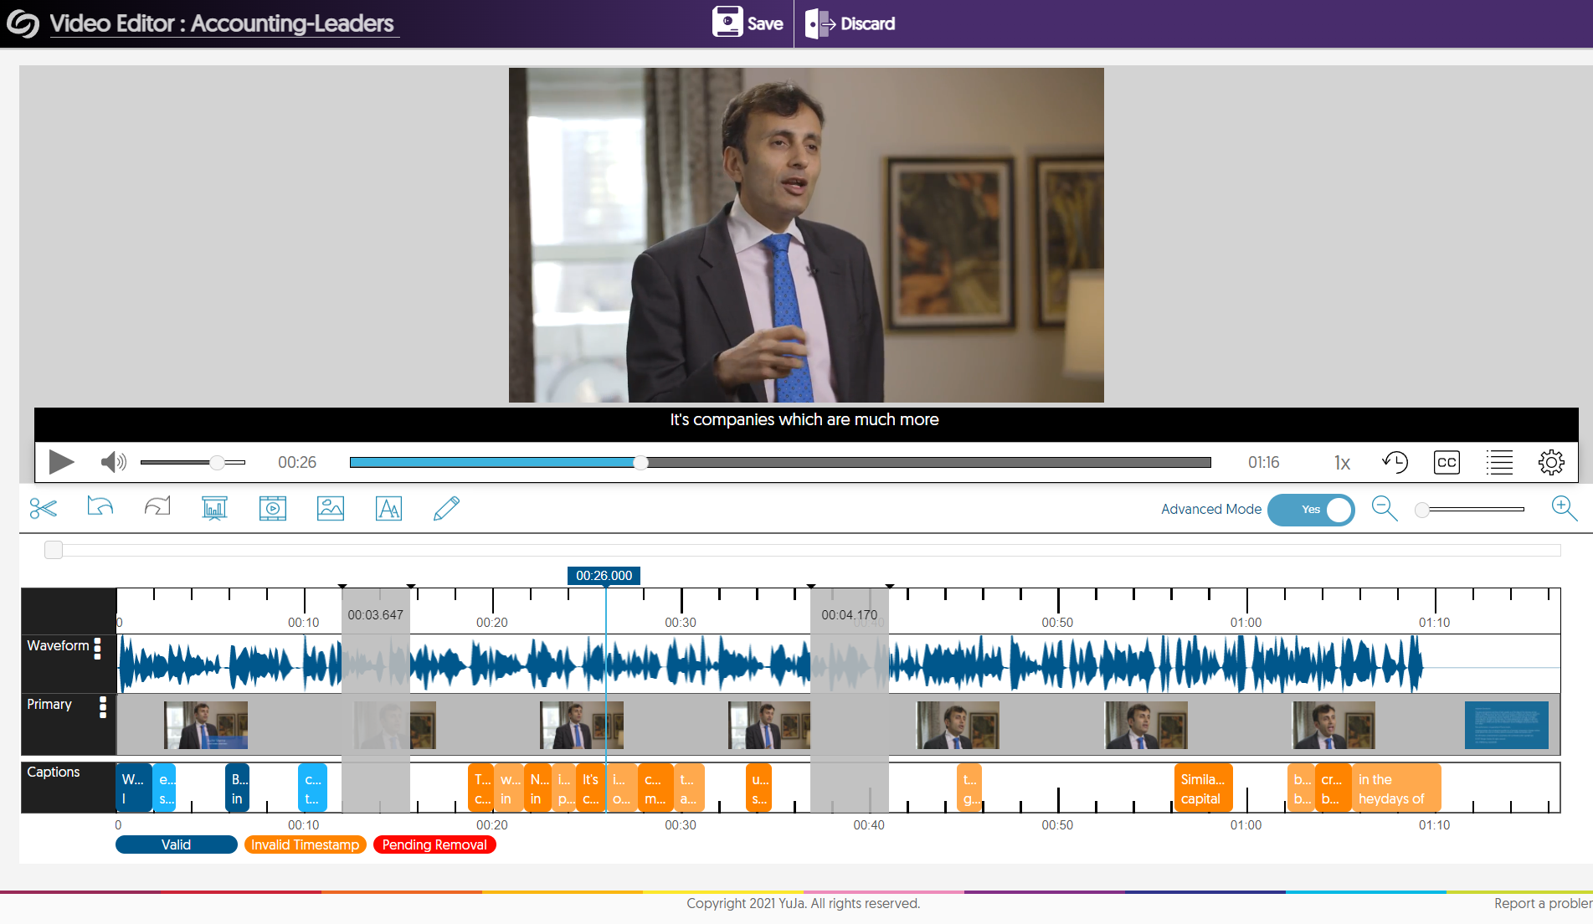Select the add text overlay tool
Image resolution: width=1593 pixels, height=924 pixels.
tap(388, 508)
